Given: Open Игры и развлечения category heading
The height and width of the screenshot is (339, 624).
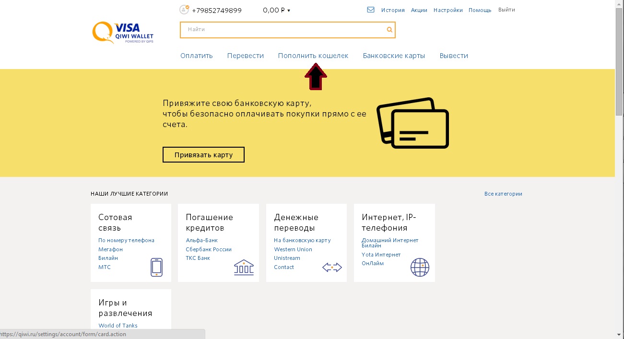Looking at the screenshot, I should tap(125, 308).
